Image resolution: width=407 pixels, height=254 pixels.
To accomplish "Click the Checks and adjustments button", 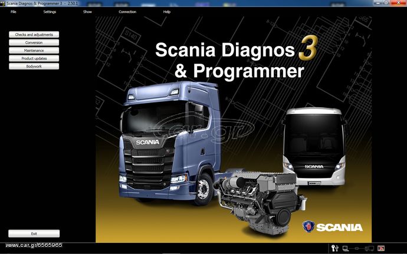I will pyautogui.click(x=34, y=35).
